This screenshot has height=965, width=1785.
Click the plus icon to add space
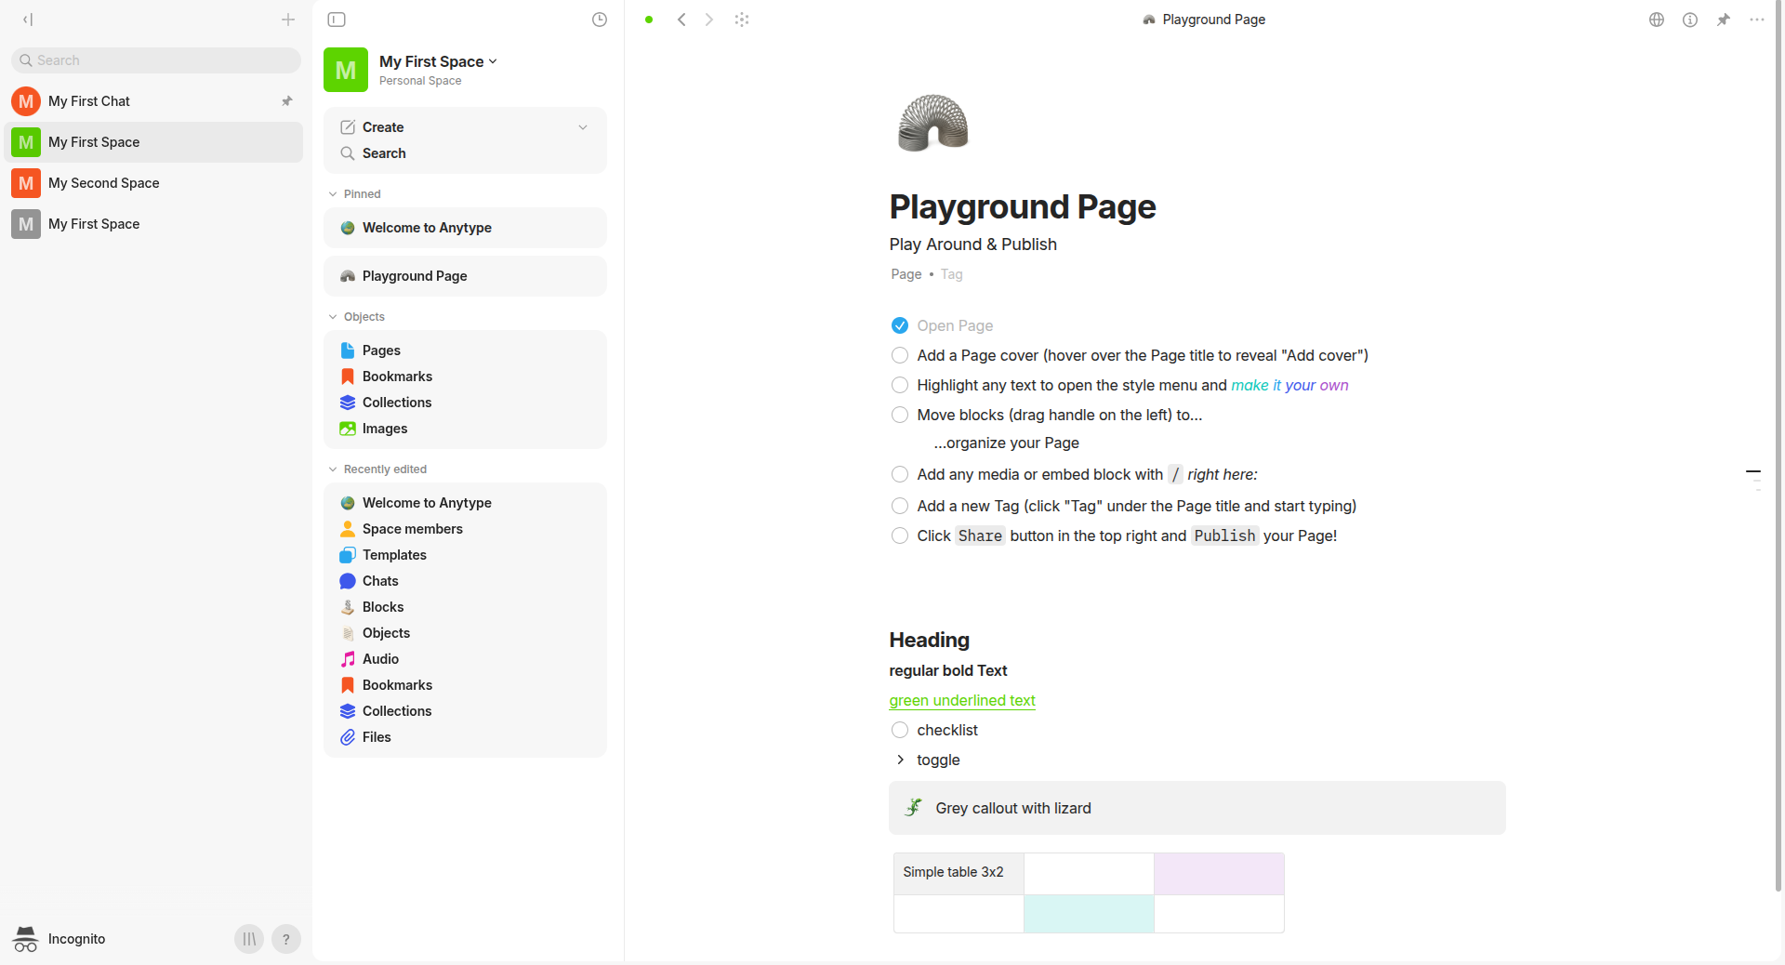pos(288,20)
